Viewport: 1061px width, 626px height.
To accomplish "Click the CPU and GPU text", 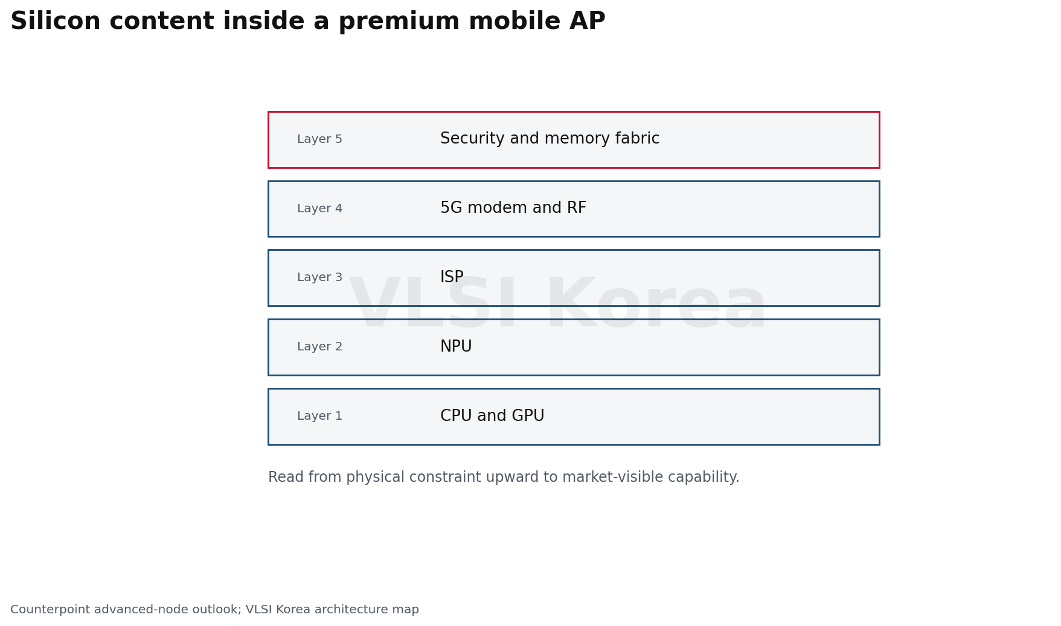I will pos(492,416).
